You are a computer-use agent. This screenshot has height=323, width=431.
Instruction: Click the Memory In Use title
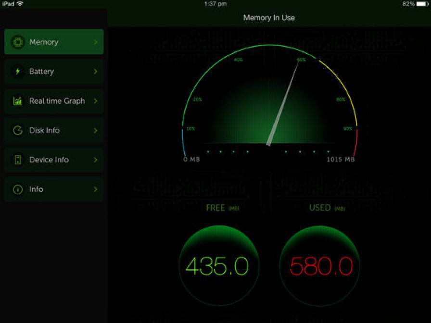coord(269,18)
